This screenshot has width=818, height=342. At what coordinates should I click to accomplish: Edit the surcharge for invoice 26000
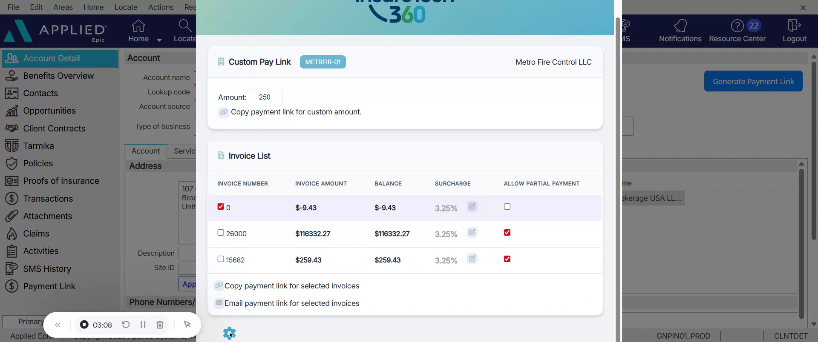[x=472, y=232]
